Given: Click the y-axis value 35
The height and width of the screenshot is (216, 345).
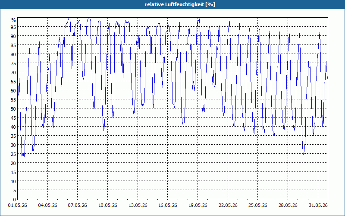Looking at the screenshot, I should coord(13,136).
